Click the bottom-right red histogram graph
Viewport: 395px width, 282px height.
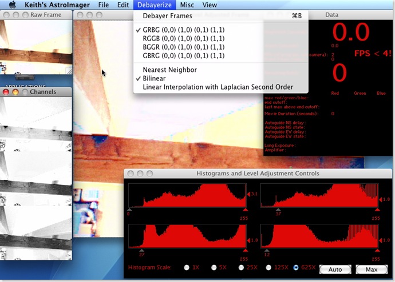pyautogui.click(x=319, y=236)
